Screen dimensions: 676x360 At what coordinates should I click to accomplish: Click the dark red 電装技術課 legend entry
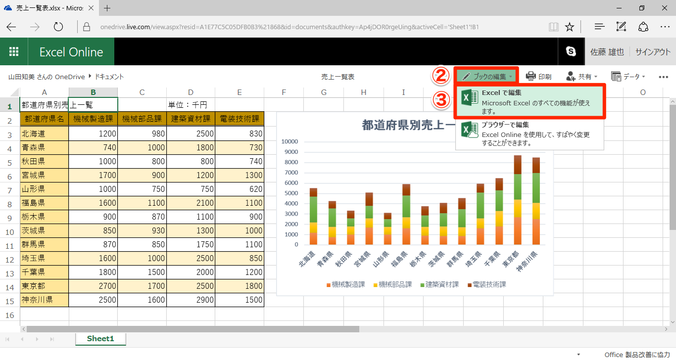tap(486, 284)
